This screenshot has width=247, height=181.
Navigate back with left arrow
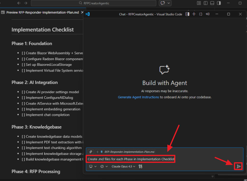(19, 3)
